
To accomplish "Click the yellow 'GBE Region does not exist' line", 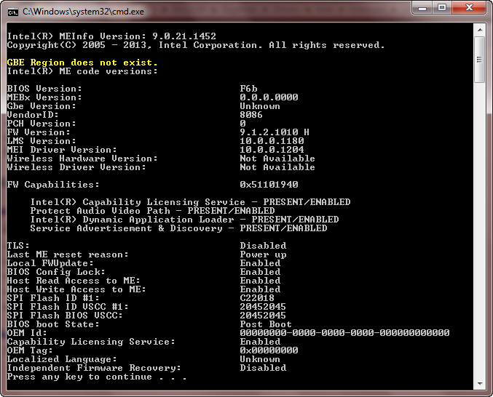I will tap(76, 63).
